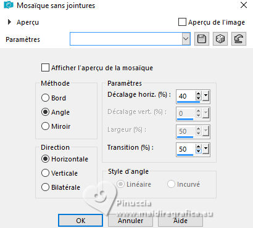Decrease Décalage horiz. value with down arrow
This screenshot has width=253, height=228.
tap(198, 98)
